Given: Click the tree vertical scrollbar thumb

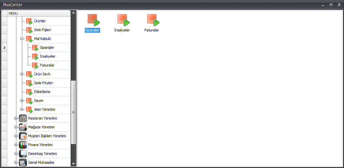Looking at the screenshot, I should click(74, 112).
